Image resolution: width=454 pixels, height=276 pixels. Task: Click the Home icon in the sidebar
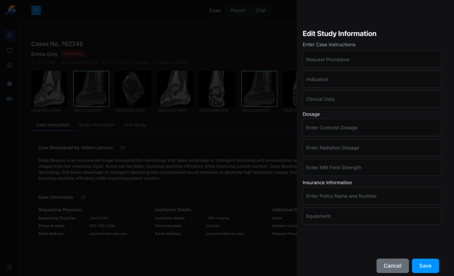pyautogui.click(x=9, y=35)
